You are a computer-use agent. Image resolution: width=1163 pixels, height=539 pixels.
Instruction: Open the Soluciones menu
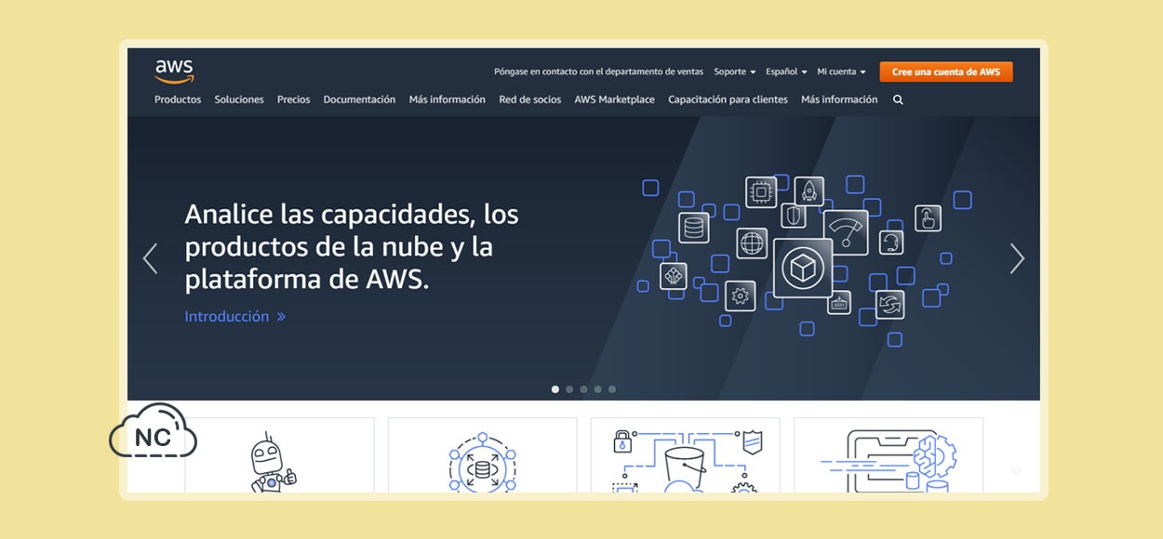pos(239,99)
